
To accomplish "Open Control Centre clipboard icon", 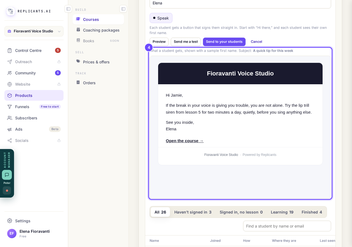I will point(10,50).
